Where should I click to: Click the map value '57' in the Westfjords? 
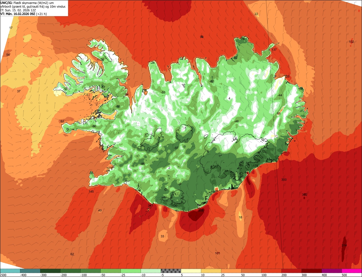(104, 87)
